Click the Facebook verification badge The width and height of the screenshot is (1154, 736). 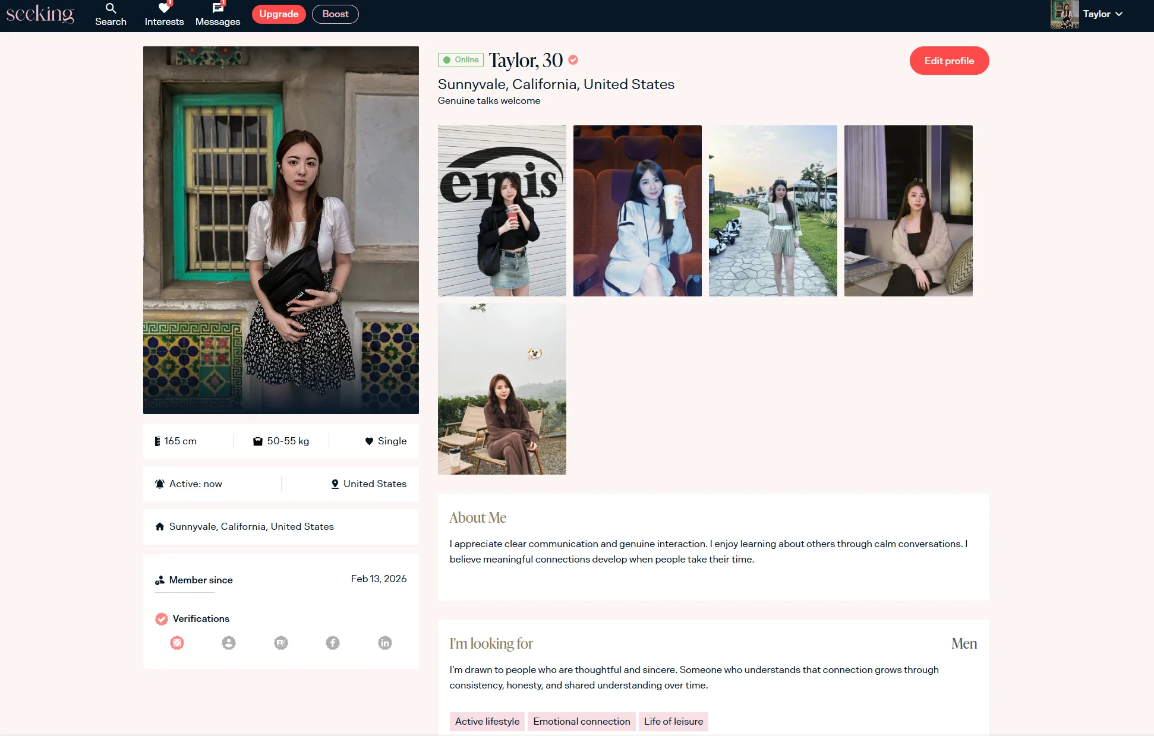click(x=333, y=643)
